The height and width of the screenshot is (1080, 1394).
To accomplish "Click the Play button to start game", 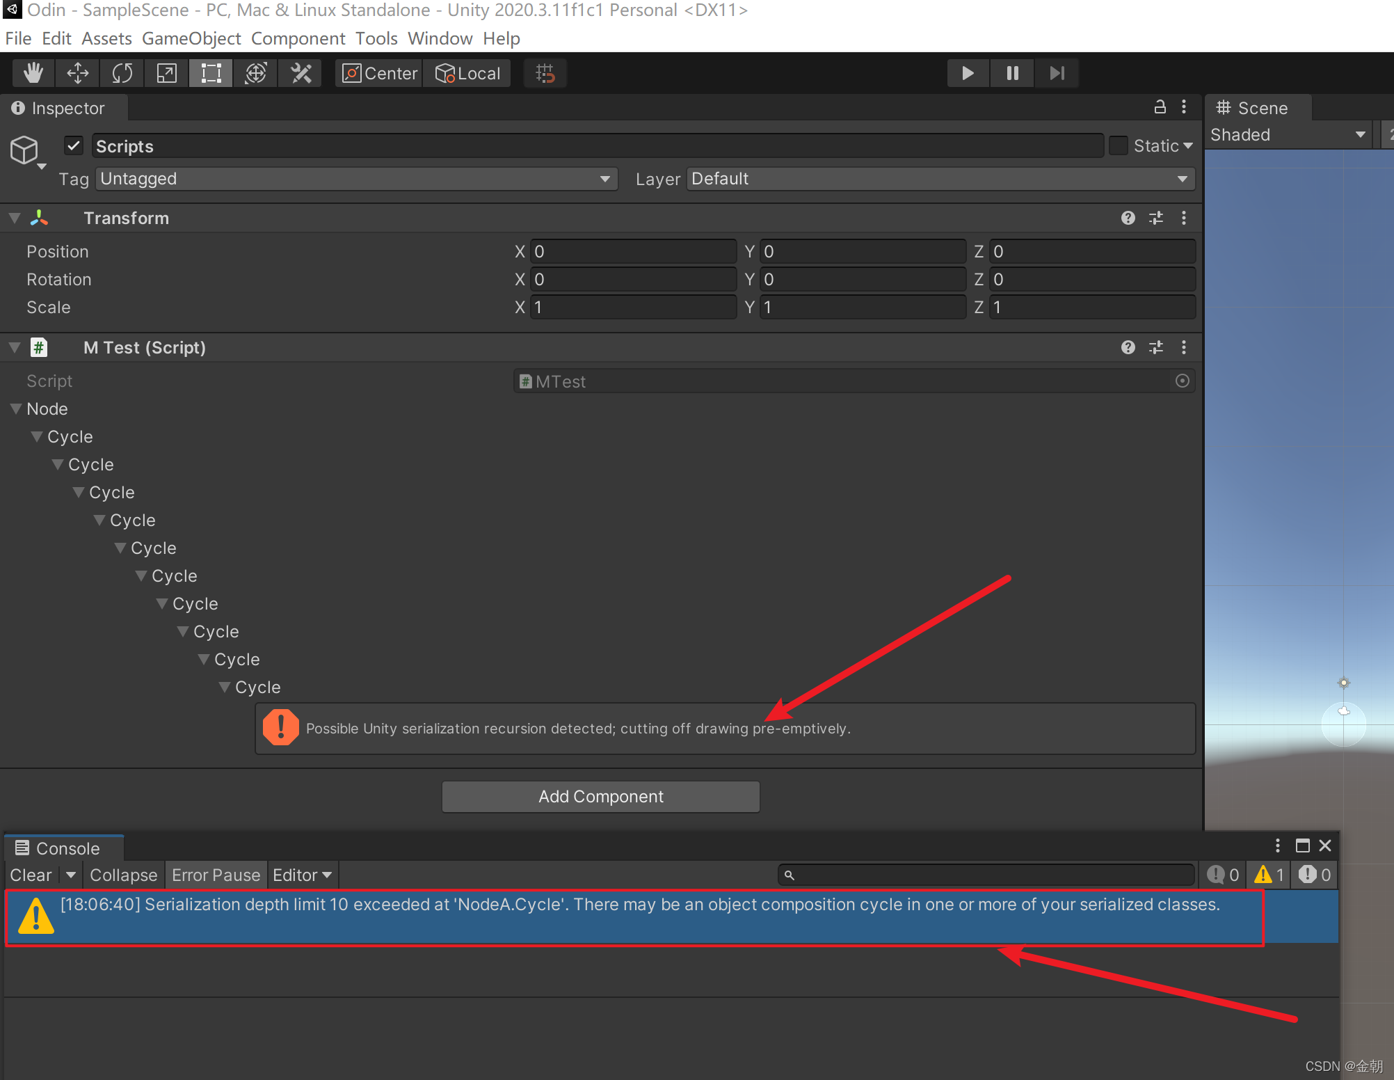I will (x=966, y=72).
